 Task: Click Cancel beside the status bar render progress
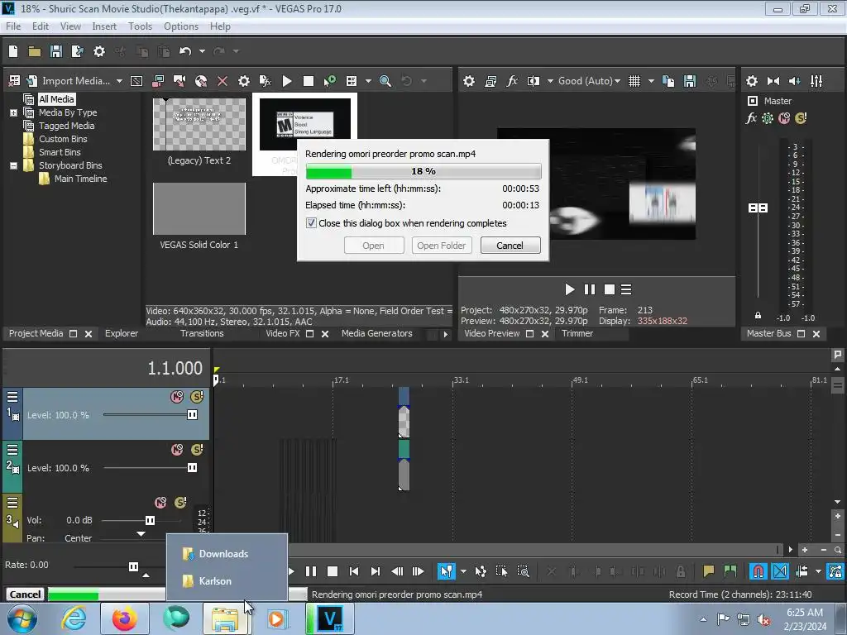click(25, 594)
